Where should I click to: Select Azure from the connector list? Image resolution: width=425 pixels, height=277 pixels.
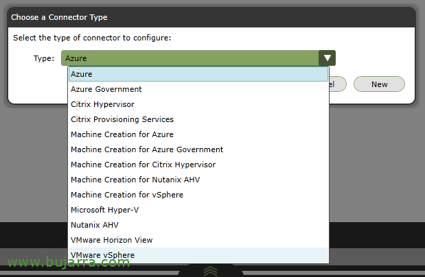(198, 74)
